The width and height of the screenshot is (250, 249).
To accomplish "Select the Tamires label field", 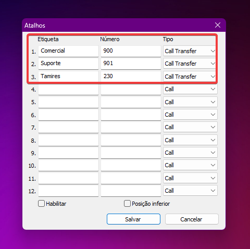I will pos(68,77).
